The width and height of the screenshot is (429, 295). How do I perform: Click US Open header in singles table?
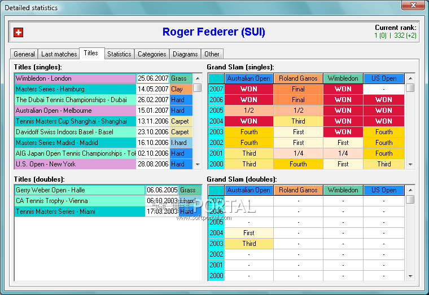pyautogui.click(x=384, y=78)
